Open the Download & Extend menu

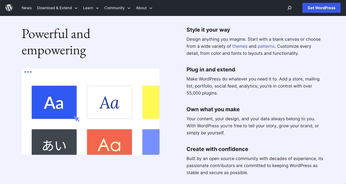(x=54, y=8)
